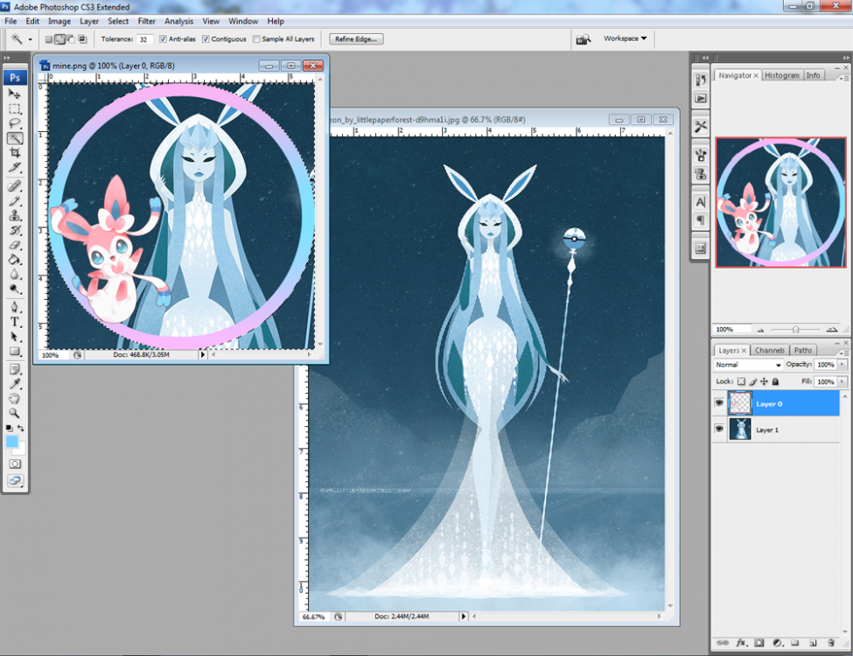Screen dimensions: 853x656
Task: Add a layer style with fx button
Action: (740, 643)
